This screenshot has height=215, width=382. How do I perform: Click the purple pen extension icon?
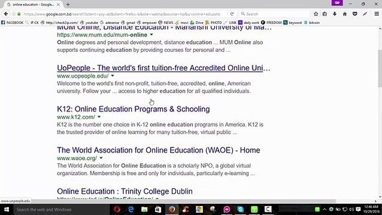coord(365,14)
